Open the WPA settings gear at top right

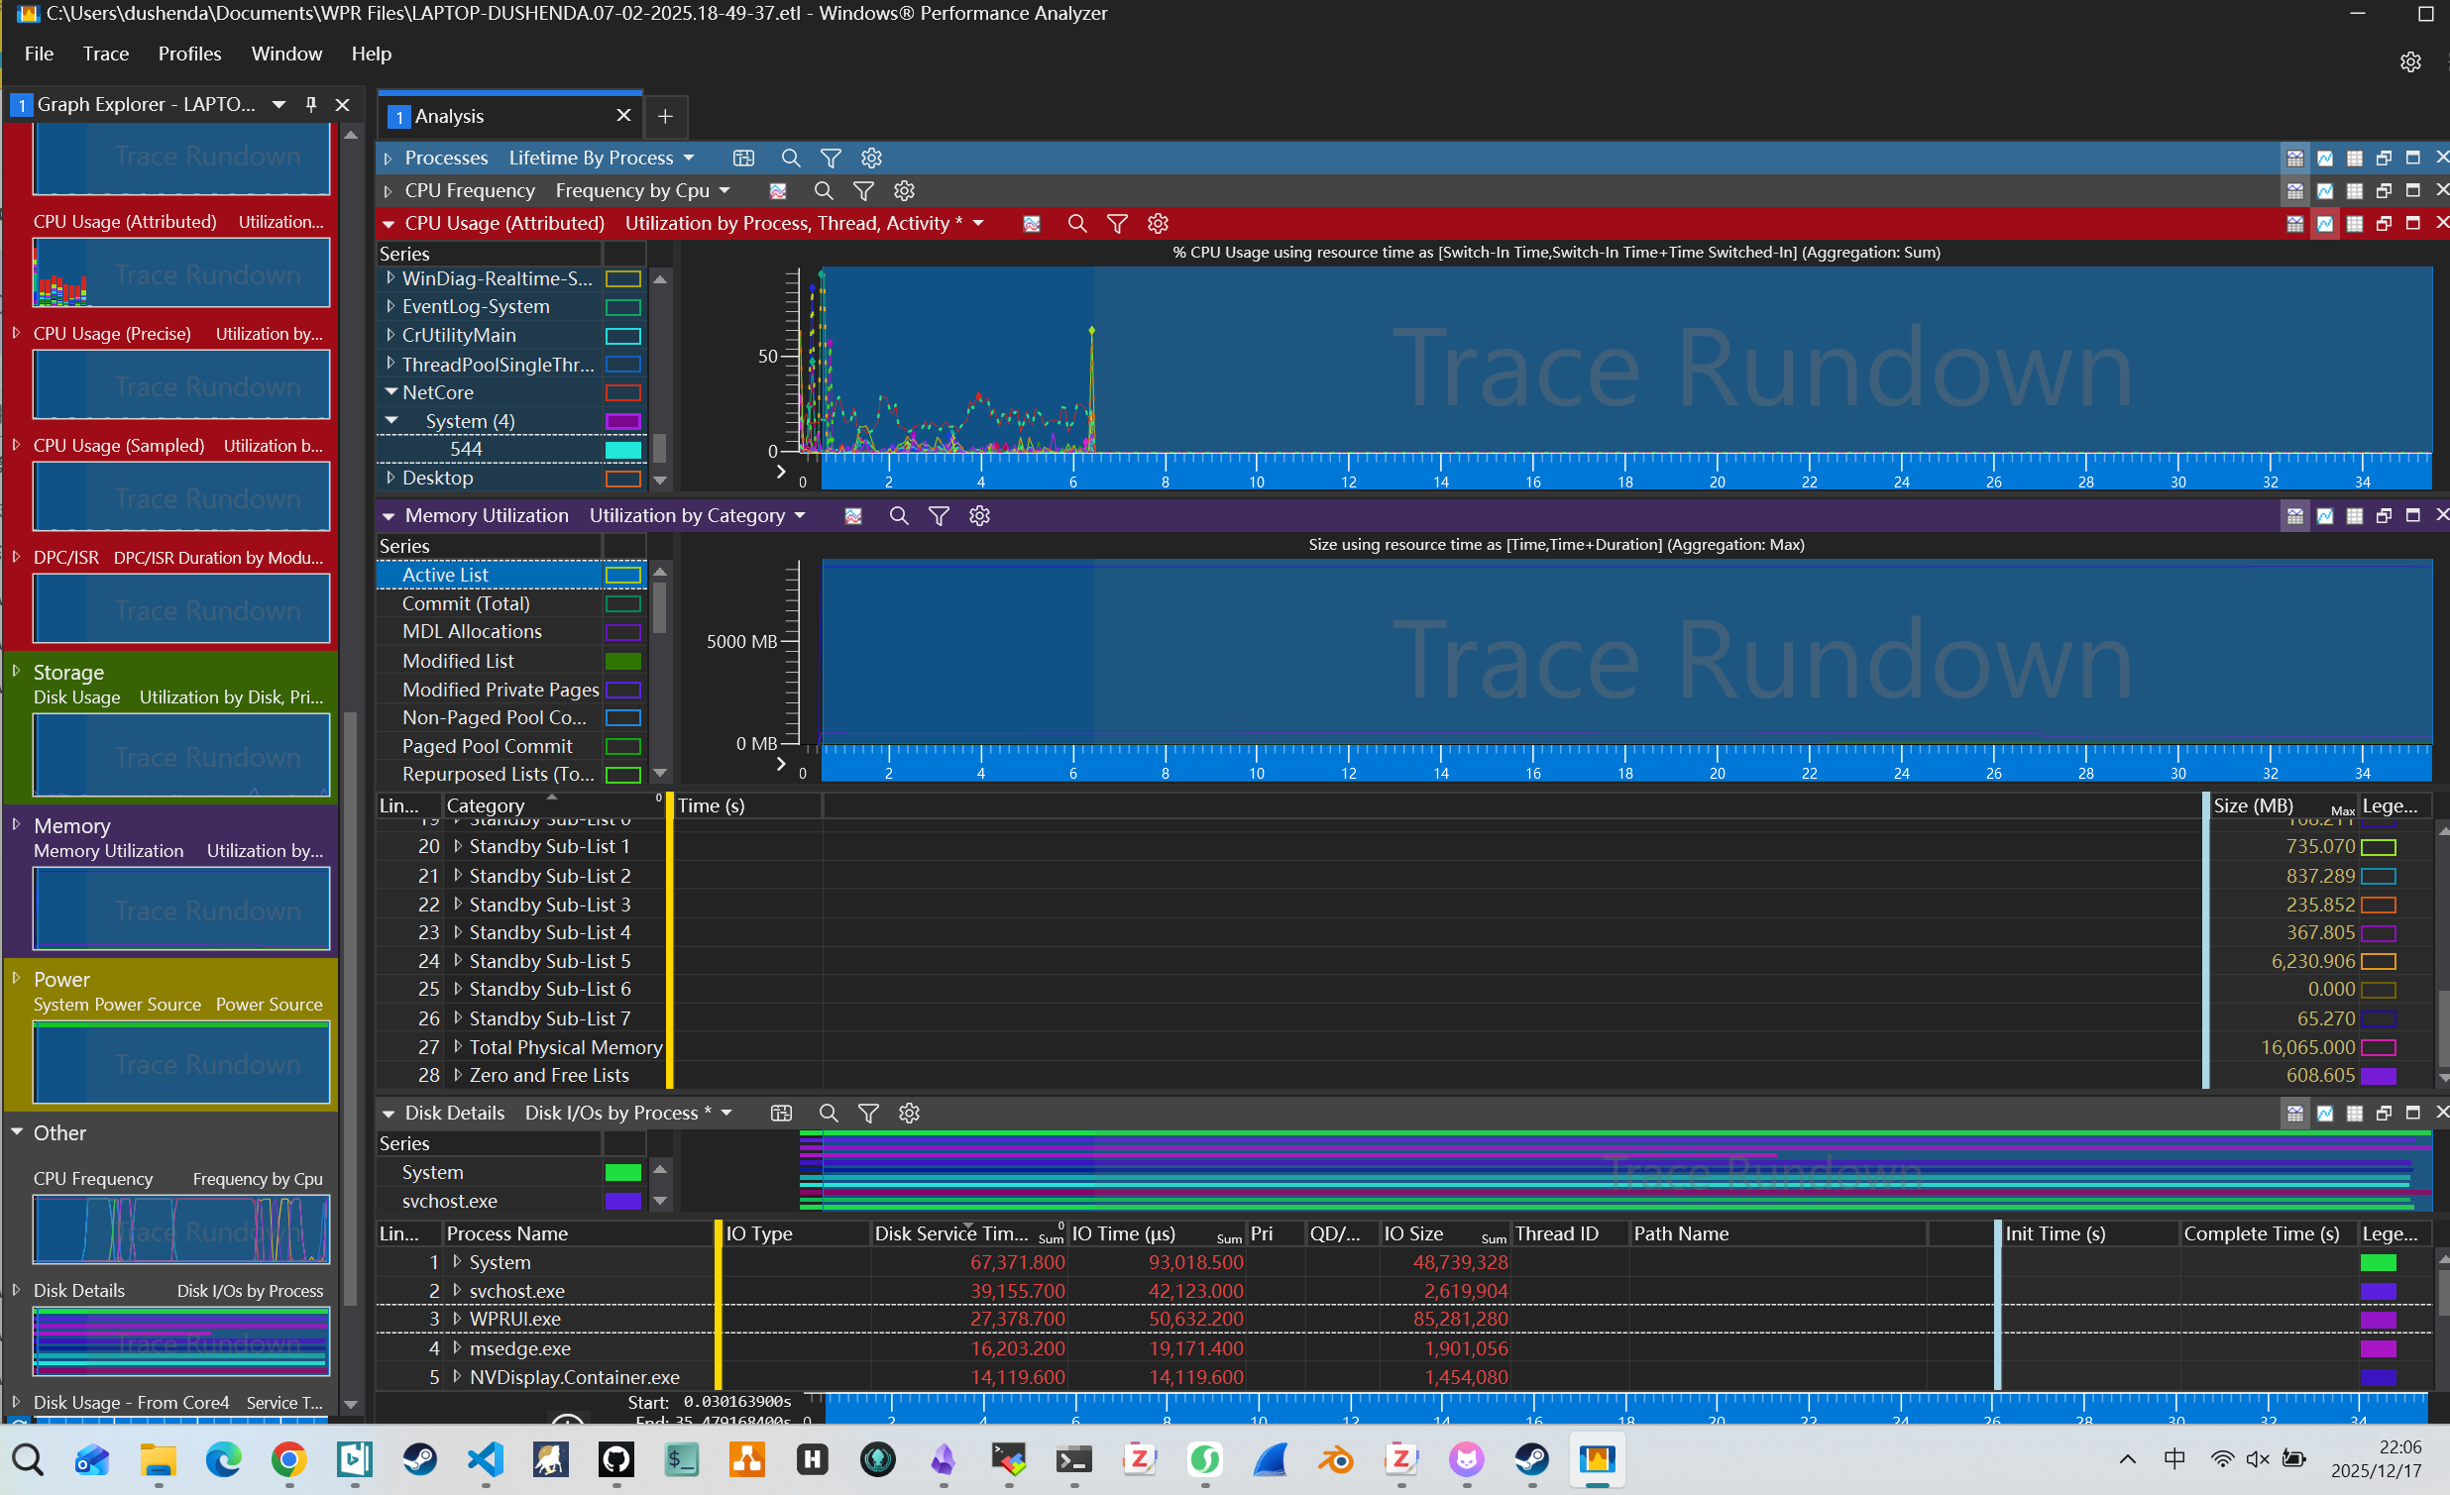click(x=2410, y=61)
